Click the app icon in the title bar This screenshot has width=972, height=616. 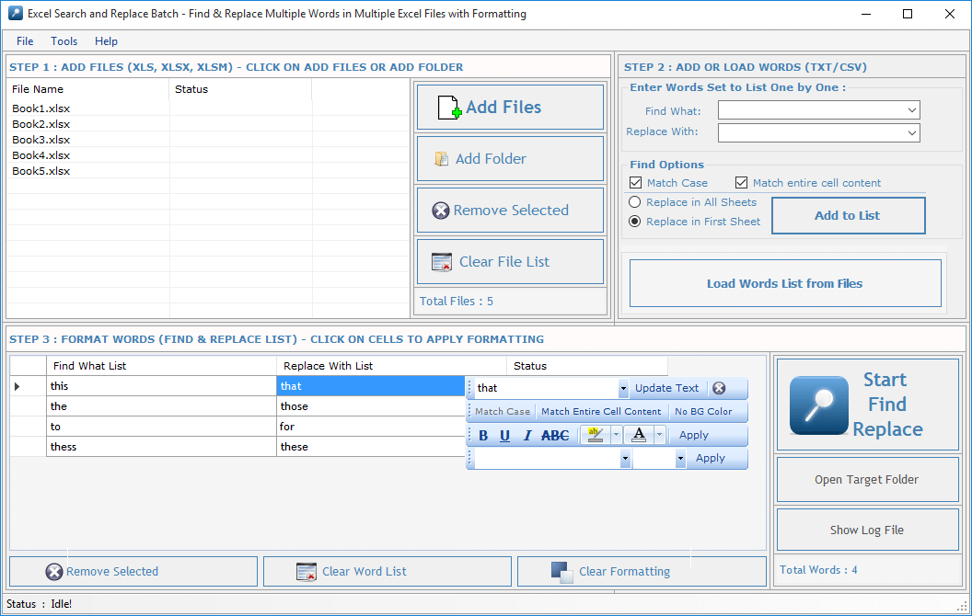tap(16, 13)
